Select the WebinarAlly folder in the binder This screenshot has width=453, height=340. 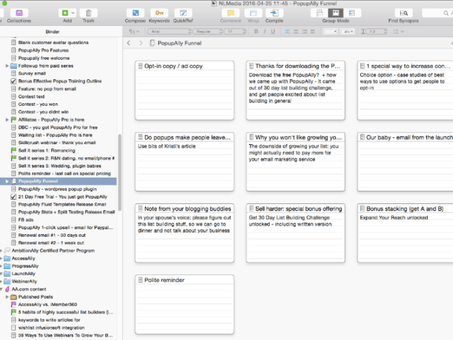click(25, 281)
